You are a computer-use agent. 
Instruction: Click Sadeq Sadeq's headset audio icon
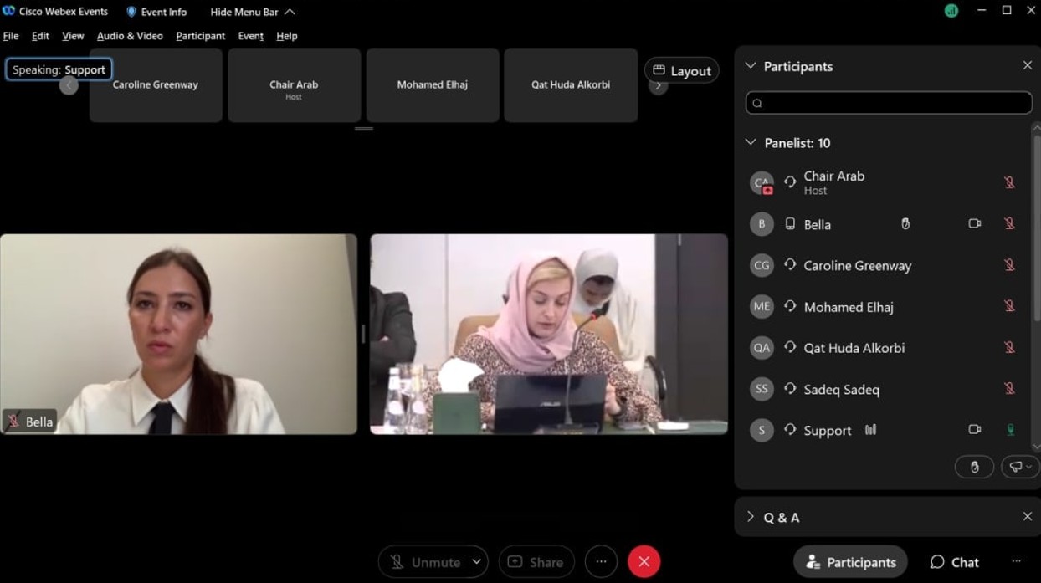coord(790,389)
